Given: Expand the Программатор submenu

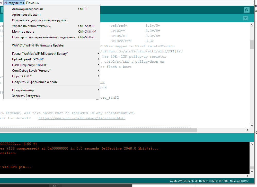Looking at the screenshot, I should tap(52, 90).
